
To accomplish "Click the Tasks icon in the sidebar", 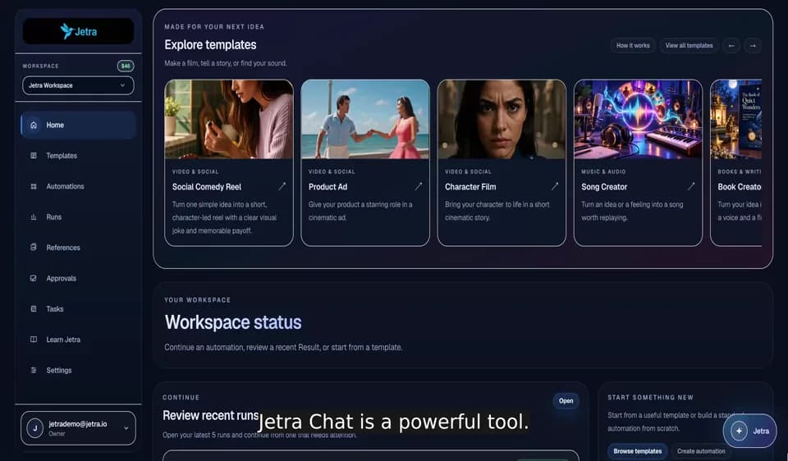I will pos(34,309).
